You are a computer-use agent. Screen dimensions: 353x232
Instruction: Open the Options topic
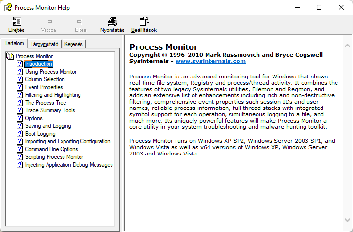pos(33,118)
